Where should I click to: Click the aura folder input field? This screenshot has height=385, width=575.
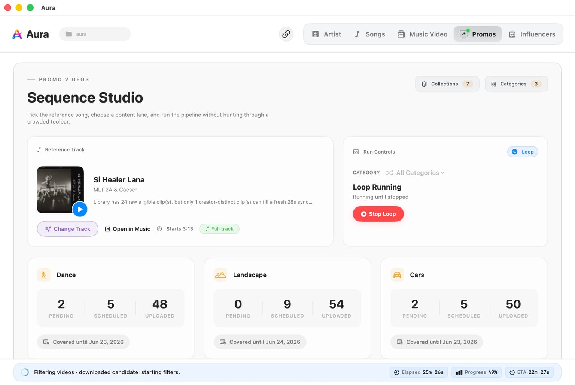point(95,34)
